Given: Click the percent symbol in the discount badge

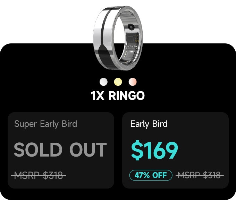Looking at the screenshot, I should pos(146,175).
